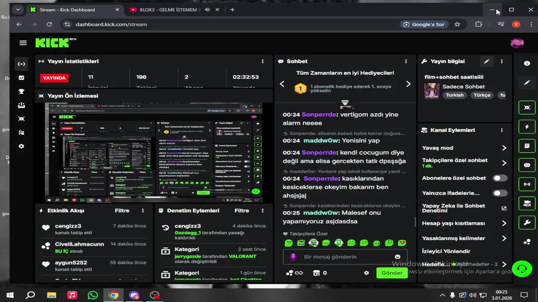Click the gear settings icon in left sidebar
Screen dimensions: 538x302
[x=21, y=146]
